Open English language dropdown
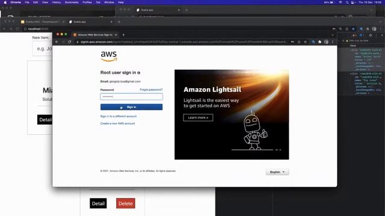Image resolution: width=385 pixels, height=216 pixels. [x=277, y=172]
